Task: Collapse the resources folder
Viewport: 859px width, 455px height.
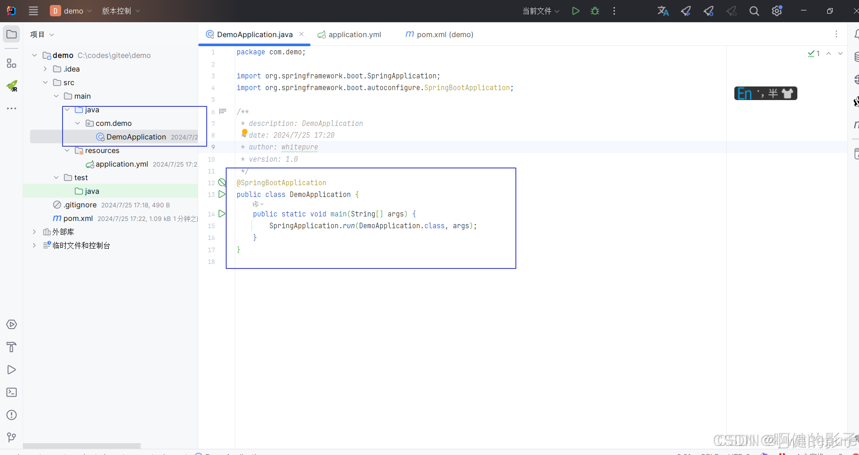Action: (67, 150)
